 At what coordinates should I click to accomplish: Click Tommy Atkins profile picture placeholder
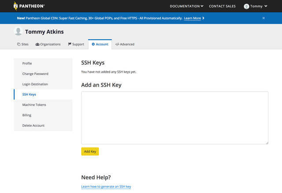pyautogui.click(x=18, y=31)
